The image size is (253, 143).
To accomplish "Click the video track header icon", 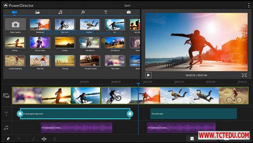I will point(6,95).
